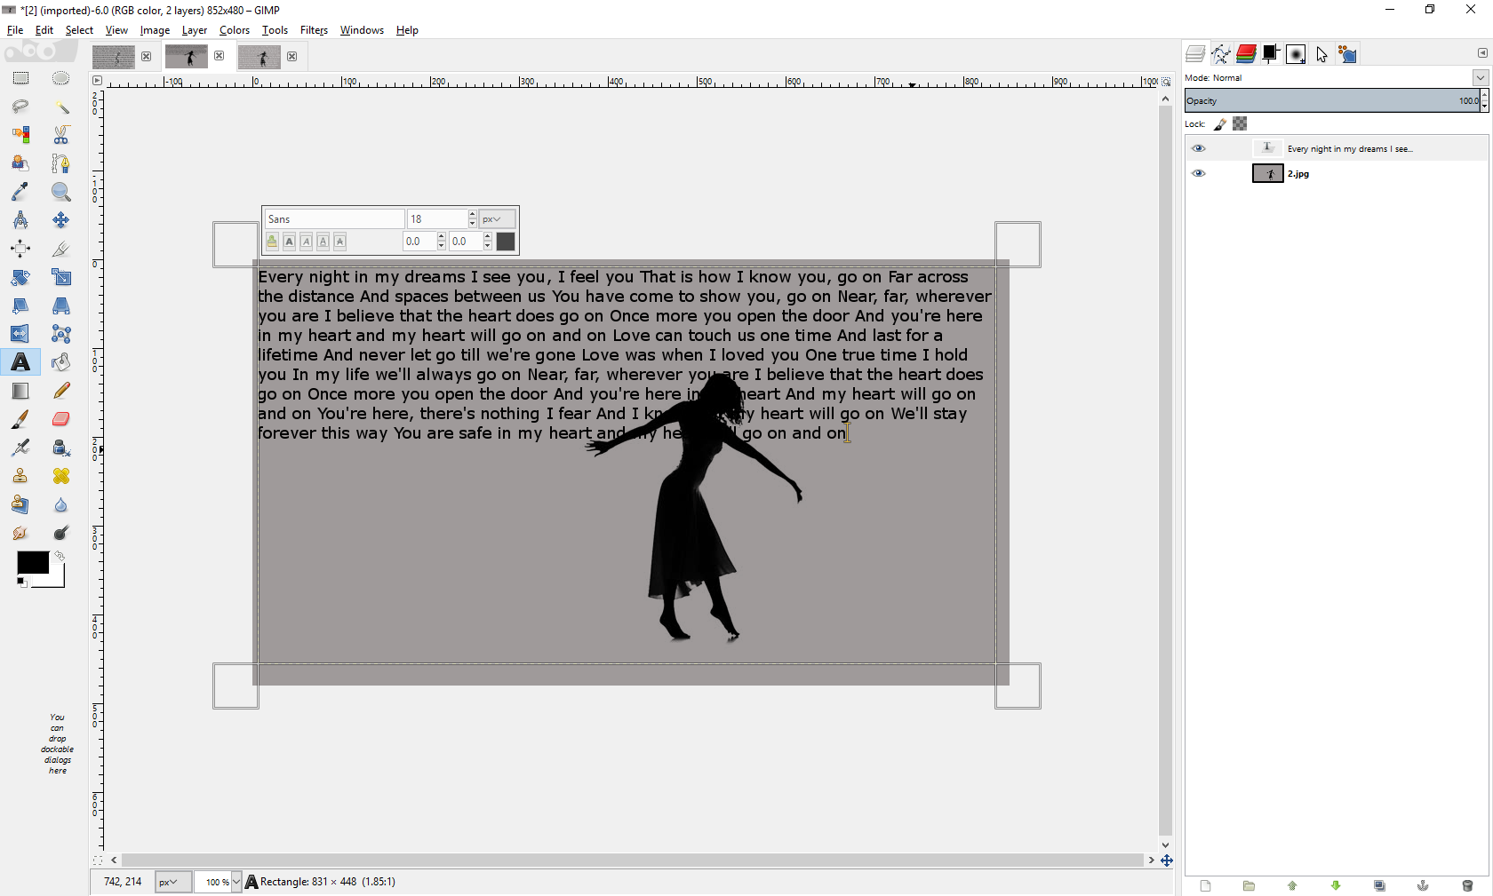Select the Flip tool

click(x=20, y=334)
